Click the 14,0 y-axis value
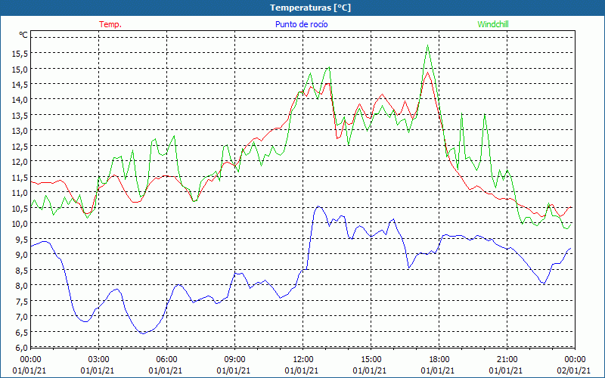The width and height of the screenshot is (605, 378). click(x=20, y=100)
